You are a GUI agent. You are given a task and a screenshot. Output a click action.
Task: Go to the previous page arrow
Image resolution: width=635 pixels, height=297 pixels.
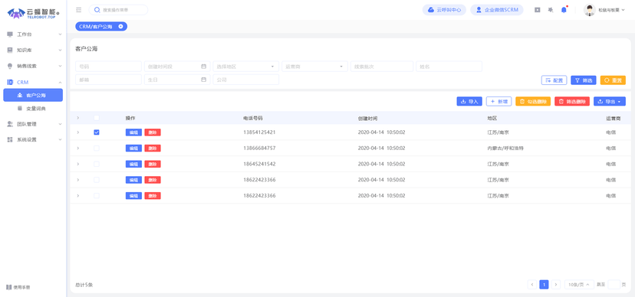tap(532, 285)
